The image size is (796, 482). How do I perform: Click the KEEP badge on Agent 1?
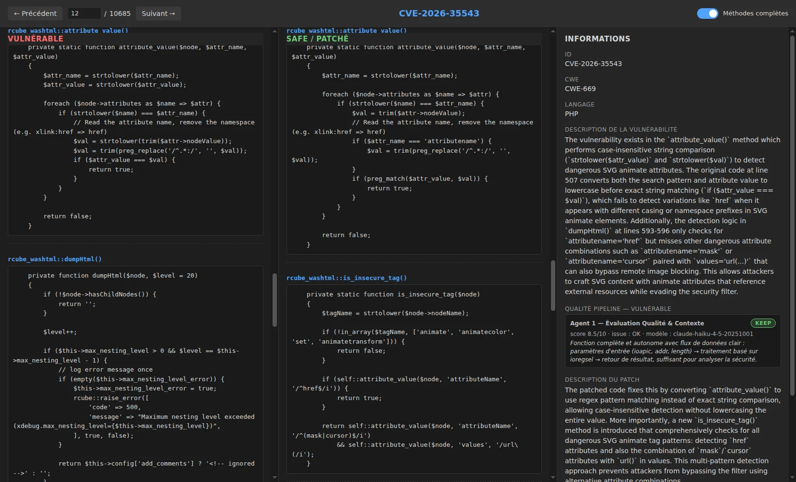[x=763, y=323]
